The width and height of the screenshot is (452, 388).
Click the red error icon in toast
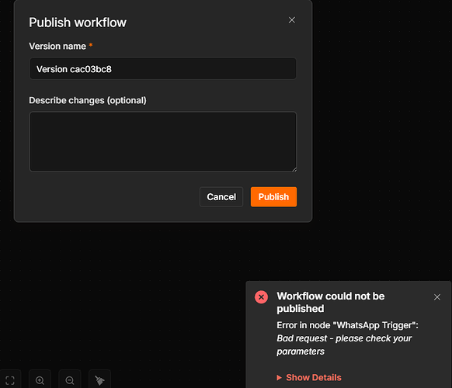(261, 297)
